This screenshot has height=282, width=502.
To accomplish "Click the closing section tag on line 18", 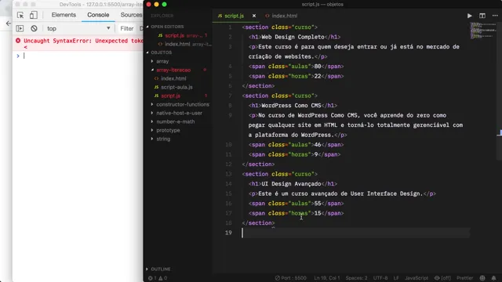I will [x=258, y=223].
